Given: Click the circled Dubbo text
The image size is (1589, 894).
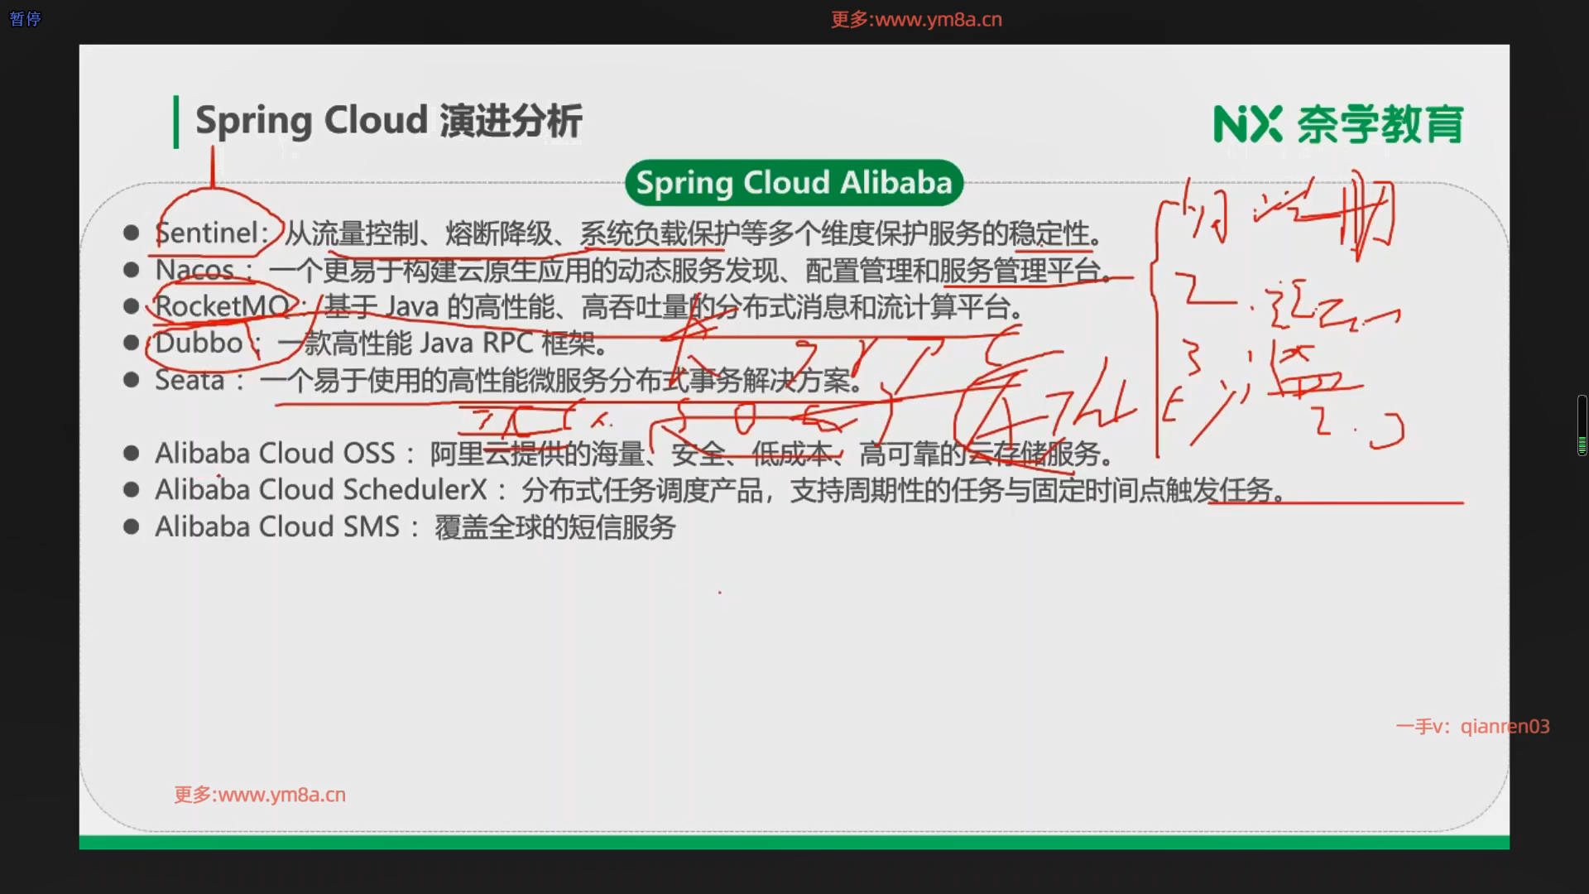Looking at the screenshot, I should click(199, 343).
